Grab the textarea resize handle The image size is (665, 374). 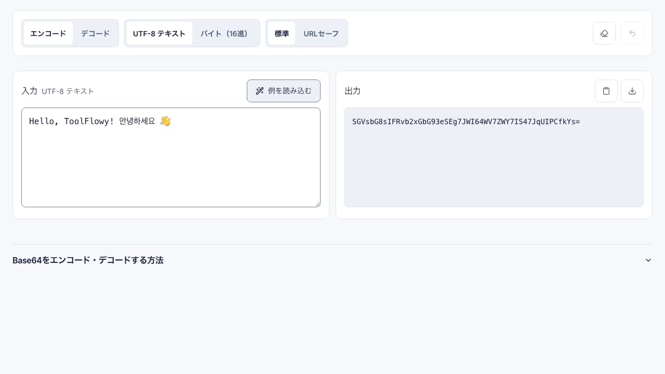point(317,204)
